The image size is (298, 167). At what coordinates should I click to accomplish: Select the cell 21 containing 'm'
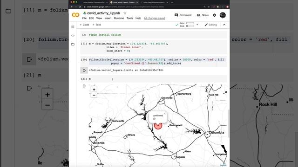click(154, 79)
